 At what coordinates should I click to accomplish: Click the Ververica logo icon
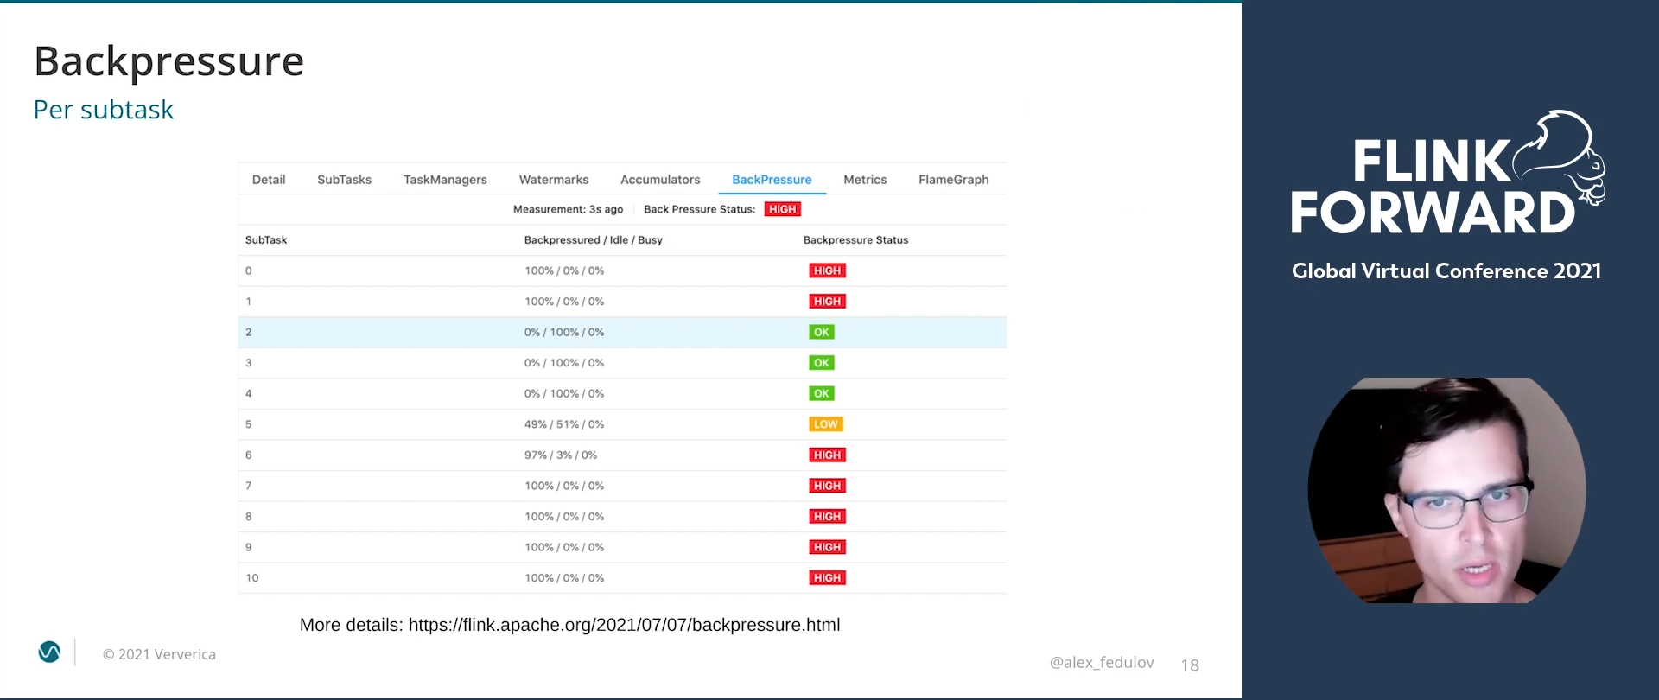[49, 652]
